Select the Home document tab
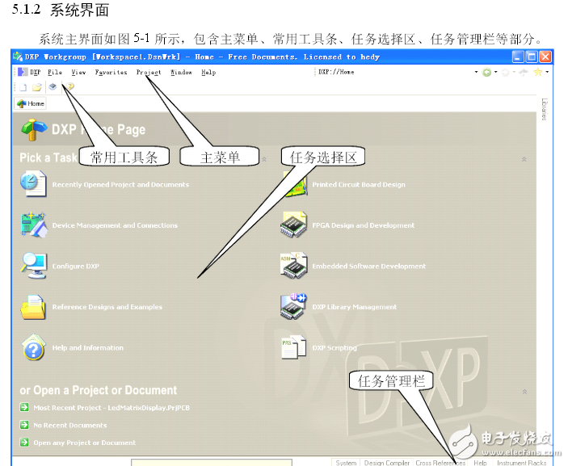Viewport: 568px width, 466px height. 31,103
